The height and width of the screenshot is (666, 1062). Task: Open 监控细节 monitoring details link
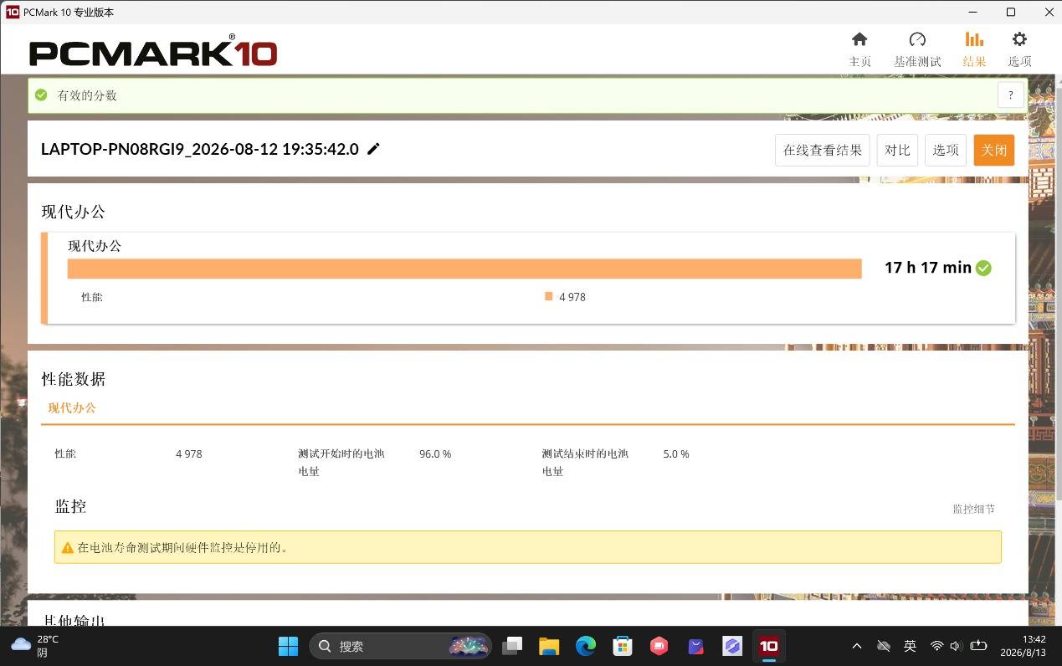coord(973,509)
